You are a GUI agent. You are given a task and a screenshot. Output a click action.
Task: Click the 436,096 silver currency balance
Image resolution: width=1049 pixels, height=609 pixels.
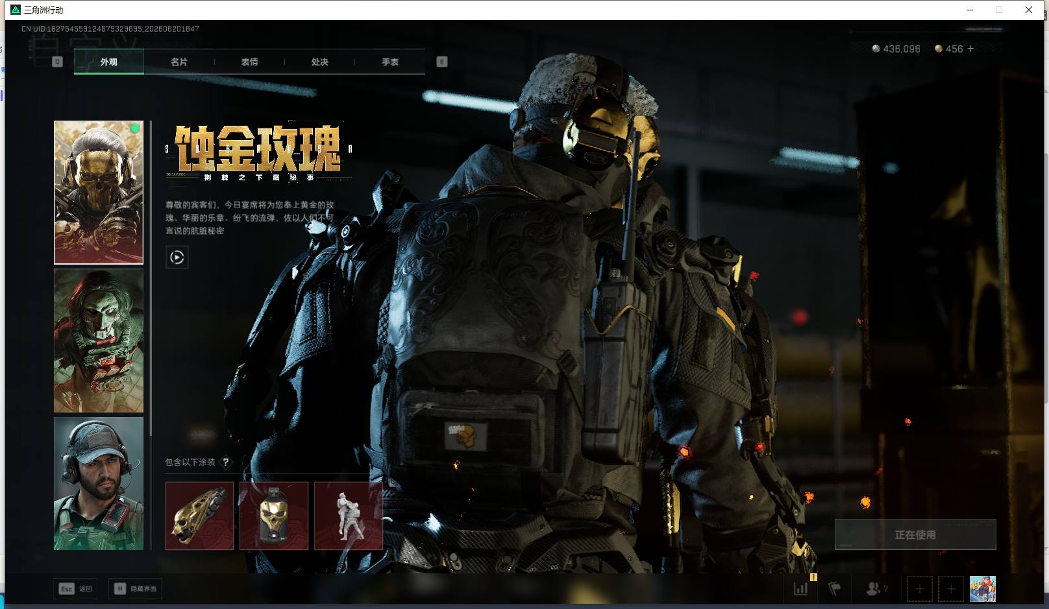coord(896,49)
